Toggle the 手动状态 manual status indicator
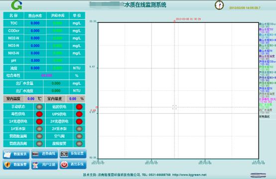The height and width of the screenshot is (179, 276). [x=39, y=107]
